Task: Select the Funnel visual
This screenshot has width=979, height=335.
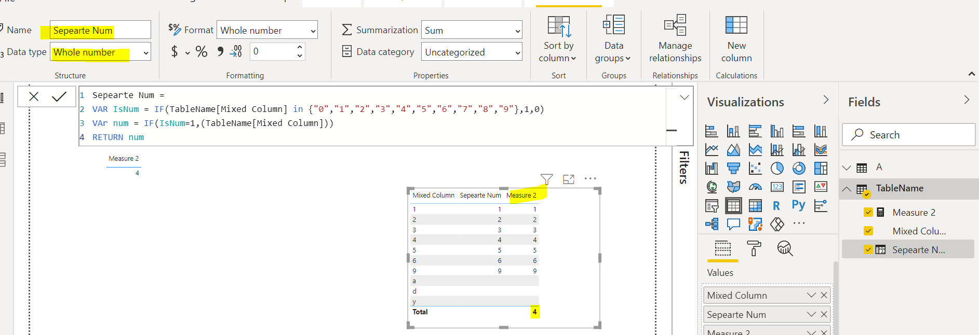Action: 733,168
